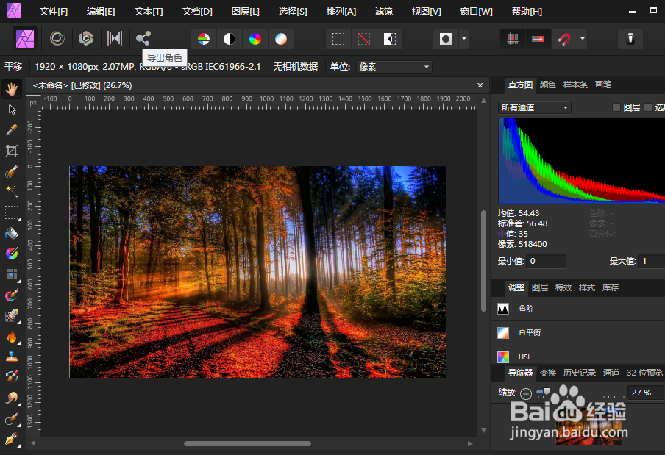This screenshot has width=665, height=455.
Task: Switch to the 历史记录 tab
Action: [x=580, y=373]
